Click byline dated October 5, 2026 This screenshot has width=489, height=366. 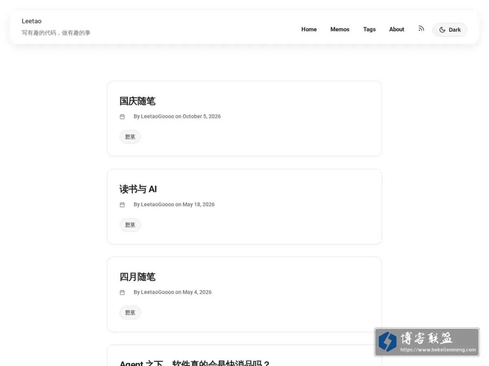point(177,116)
